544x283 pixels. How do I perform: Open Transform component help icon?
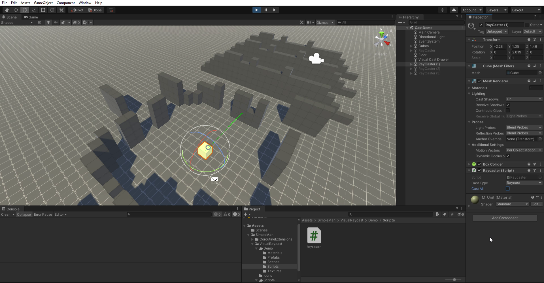529,40
